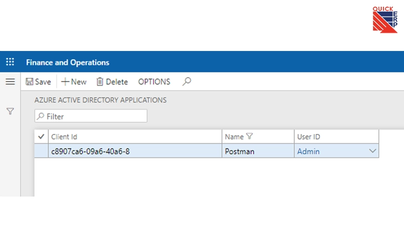Expand the hamburger navigation menu
Screen dimensions: 404x227
(11, 81)
